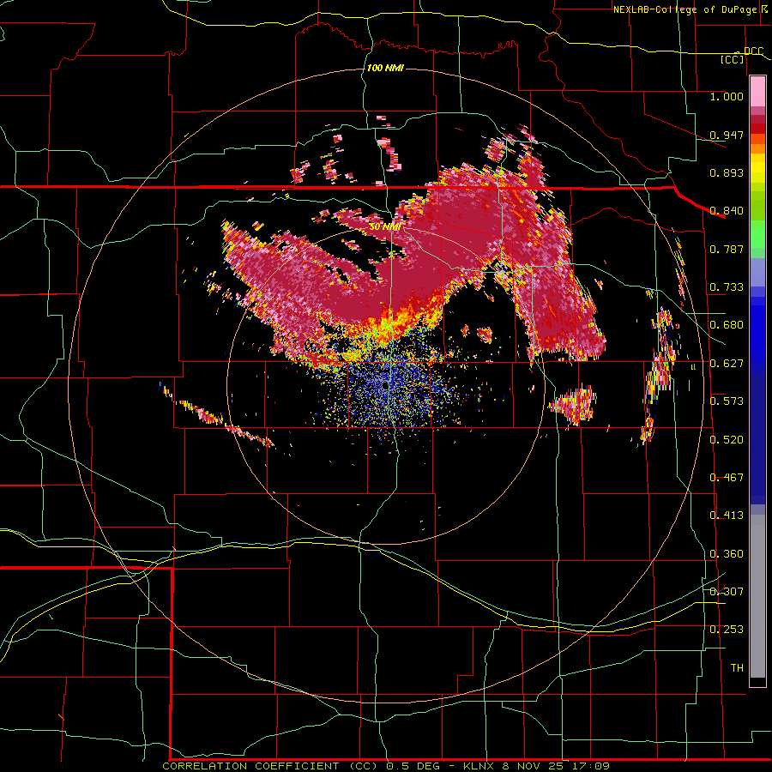Click the 0.573 scale value
This screenshot has width=772, height=772.
[x=727, y=401]
